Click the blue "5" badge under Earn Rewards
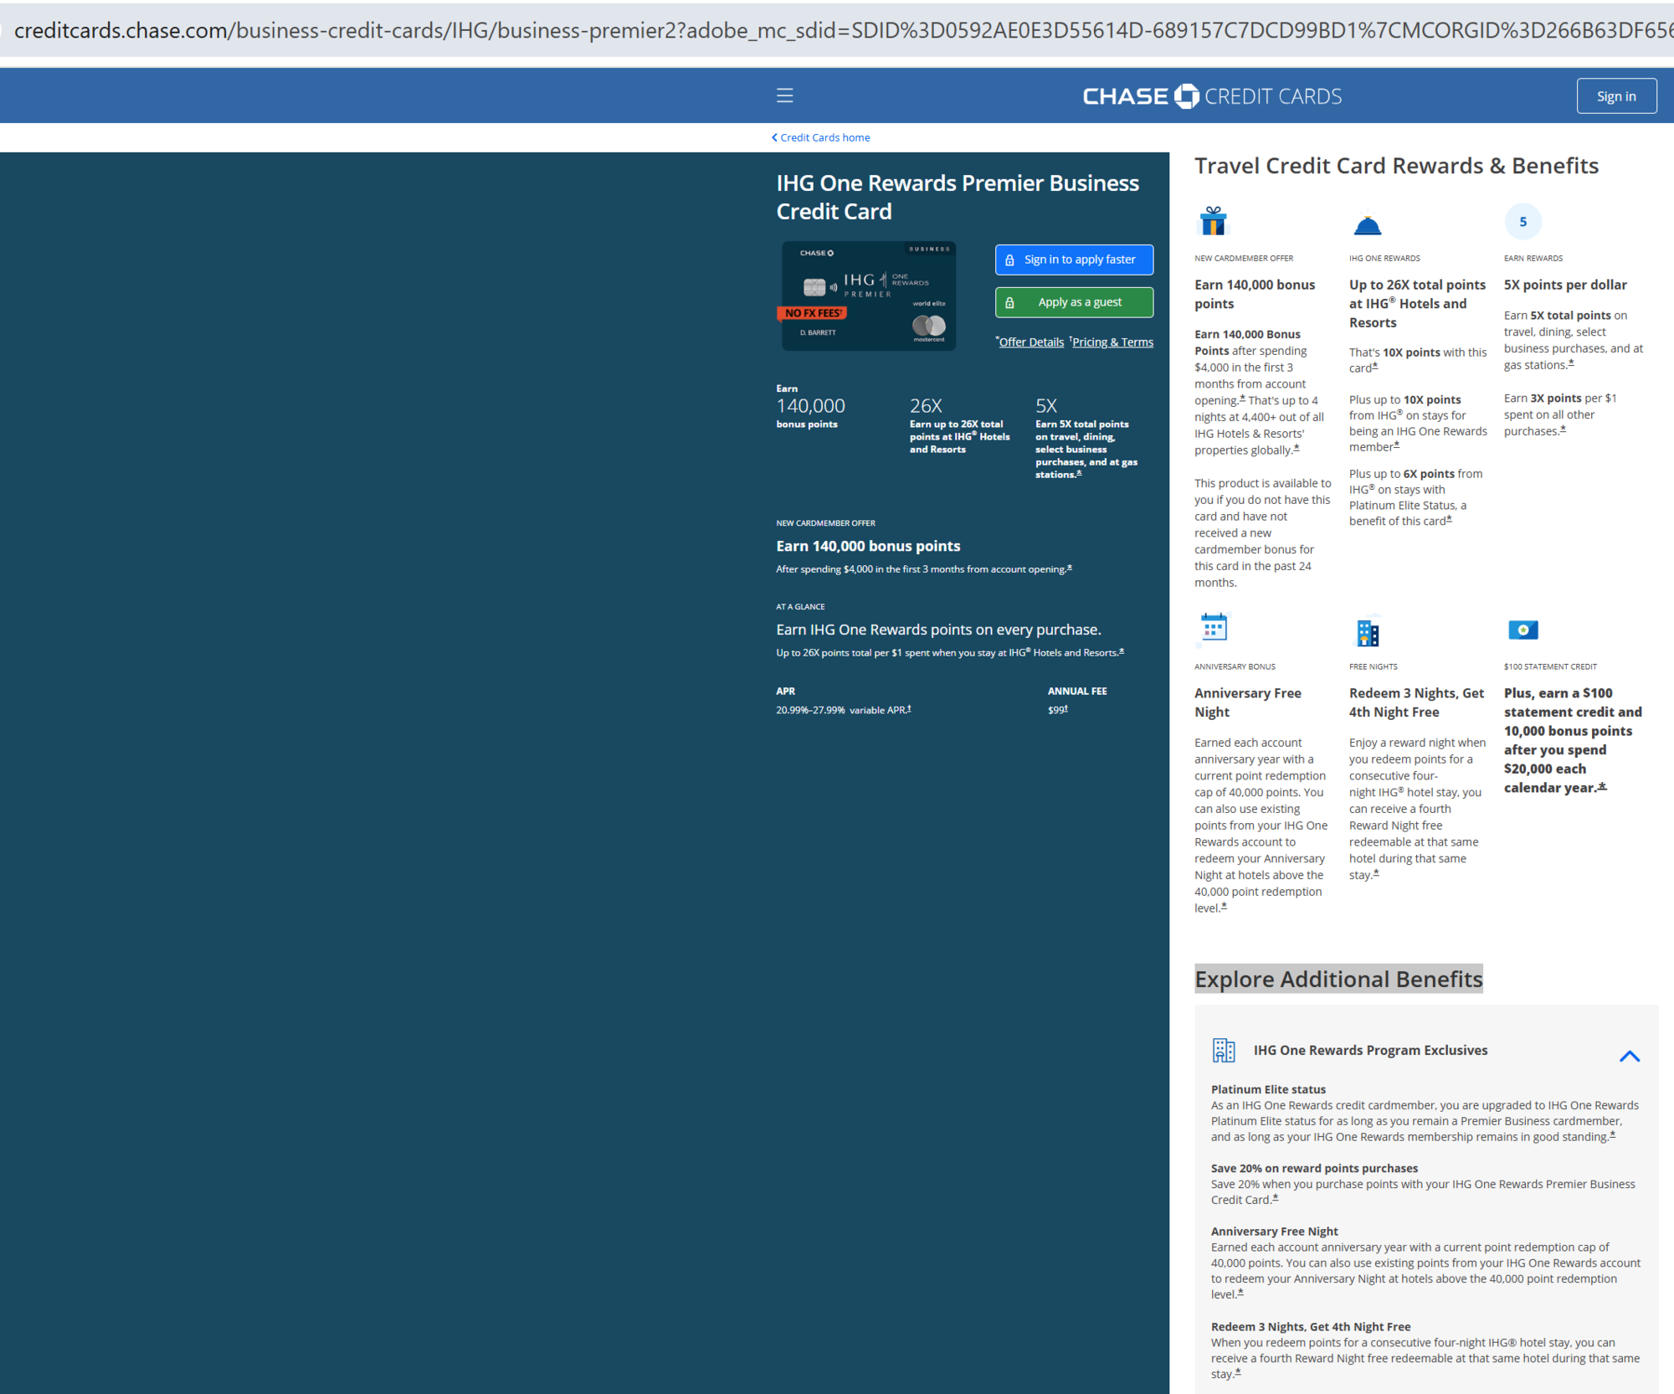Screen dimensions: 1674x1394 click(x=1523, y=221)
